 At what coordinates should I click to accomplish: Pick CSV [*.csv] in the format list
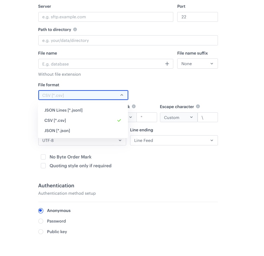click(55, 120)
